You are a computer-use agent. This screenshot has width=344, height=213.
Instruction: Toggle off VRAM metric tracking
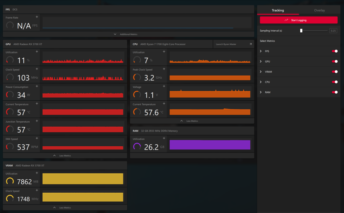334,72
